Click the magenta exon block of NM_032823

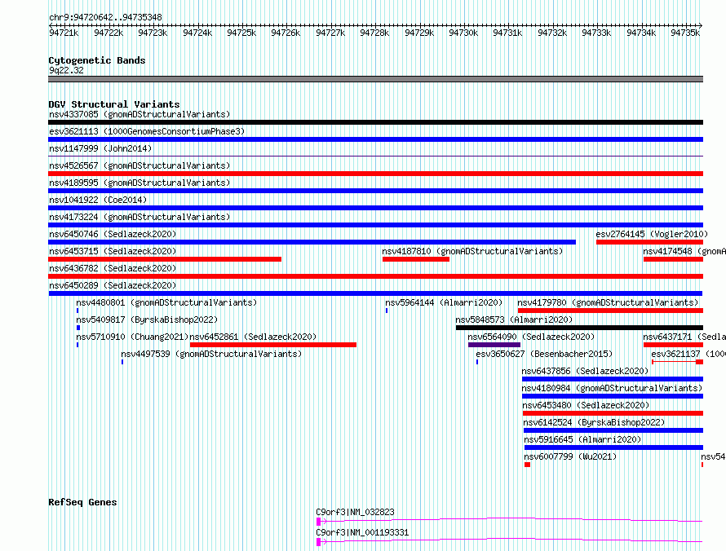(x=319, y=522)
